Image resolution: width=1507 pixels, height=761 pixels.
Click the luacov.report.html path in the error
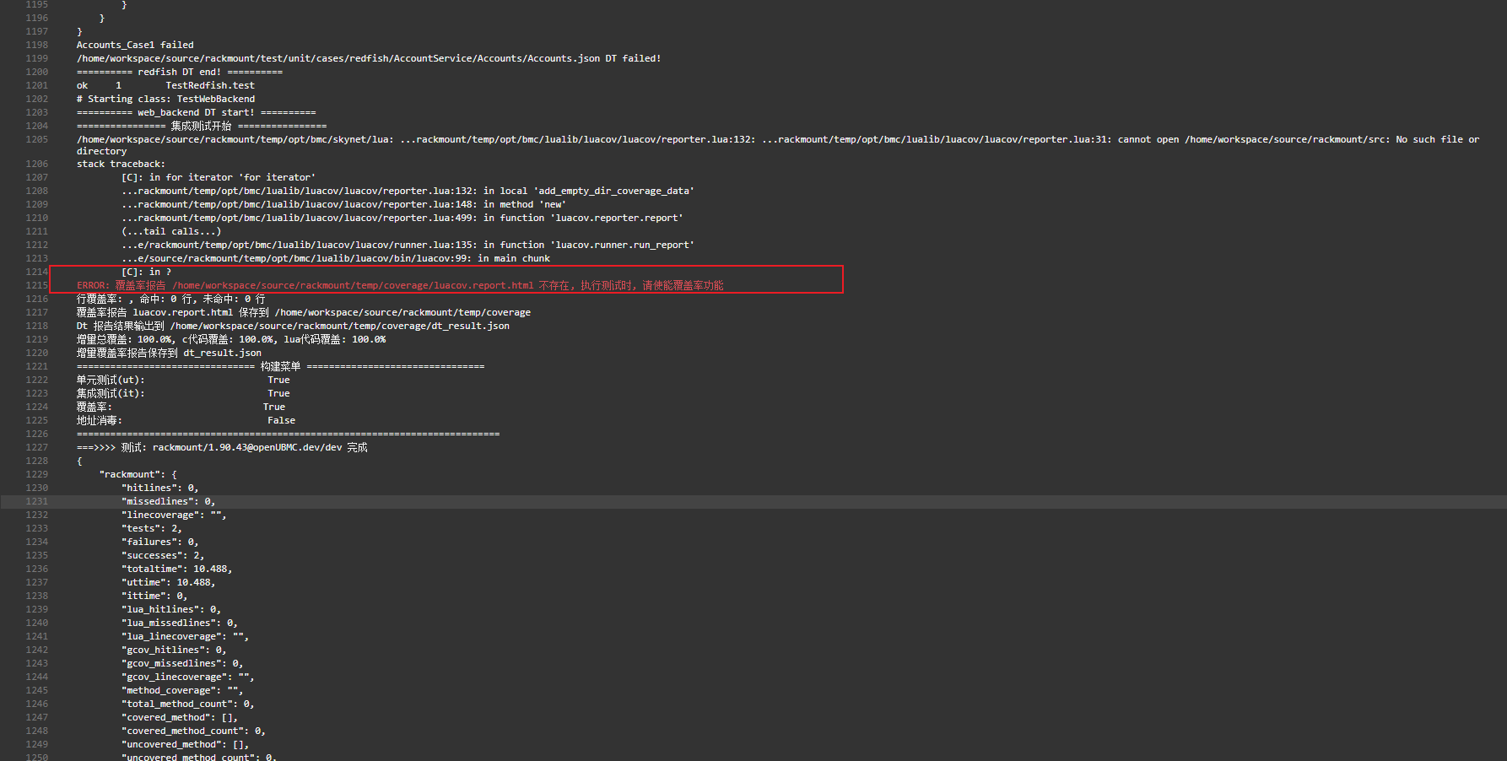(x=353, y=285)
